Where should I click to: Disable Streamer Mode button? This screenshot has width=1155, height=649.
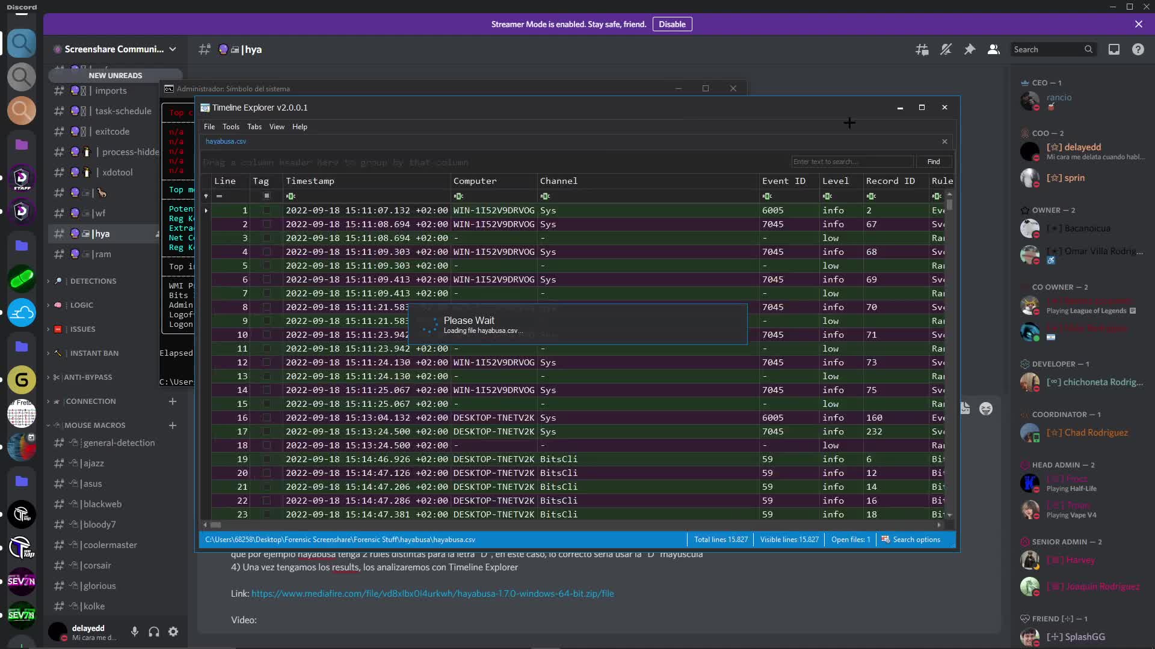[672, 24]
